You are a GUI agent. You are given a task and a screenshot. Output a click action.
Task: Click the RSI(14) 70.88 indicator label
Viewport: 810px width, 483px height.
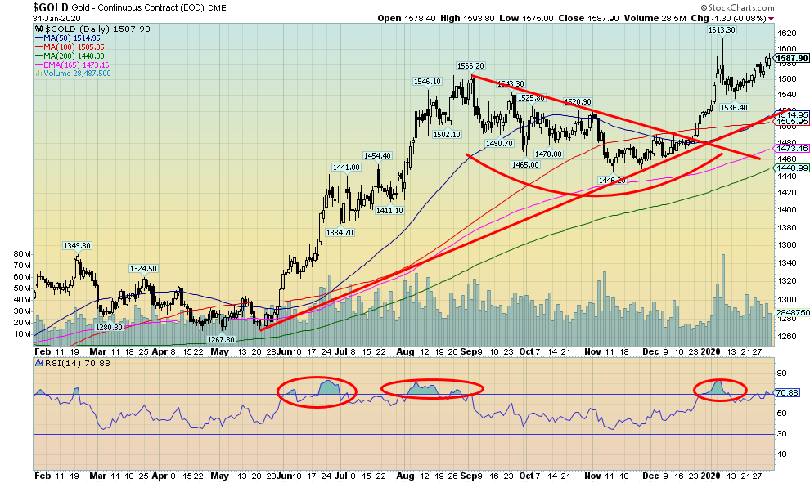point(62,362)
